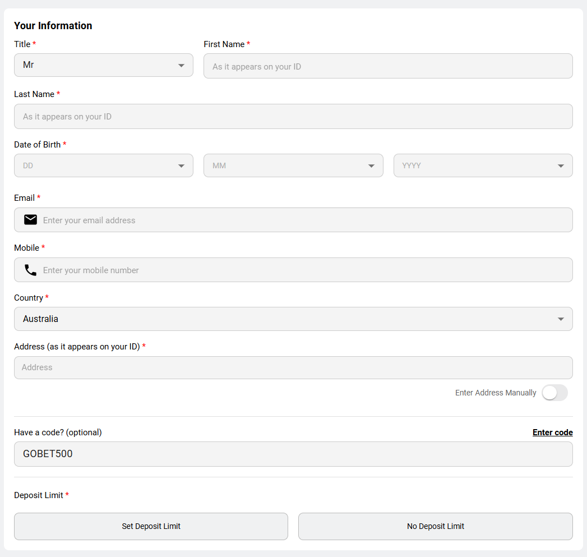Click the mobile number input field
587x557 pixels.
(x=303, y=270)
